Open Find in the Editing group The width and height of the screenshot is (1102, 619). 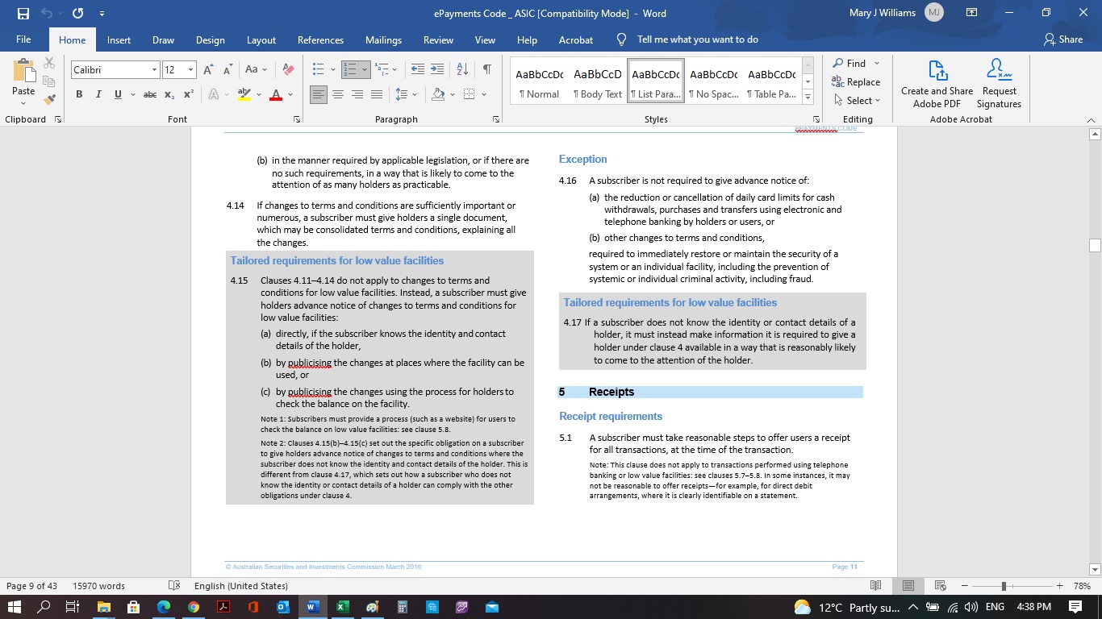coord(850,63)
